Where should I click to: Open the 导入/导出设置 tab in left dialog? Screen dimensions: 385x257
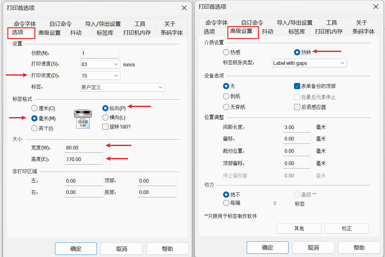point(103,24)
